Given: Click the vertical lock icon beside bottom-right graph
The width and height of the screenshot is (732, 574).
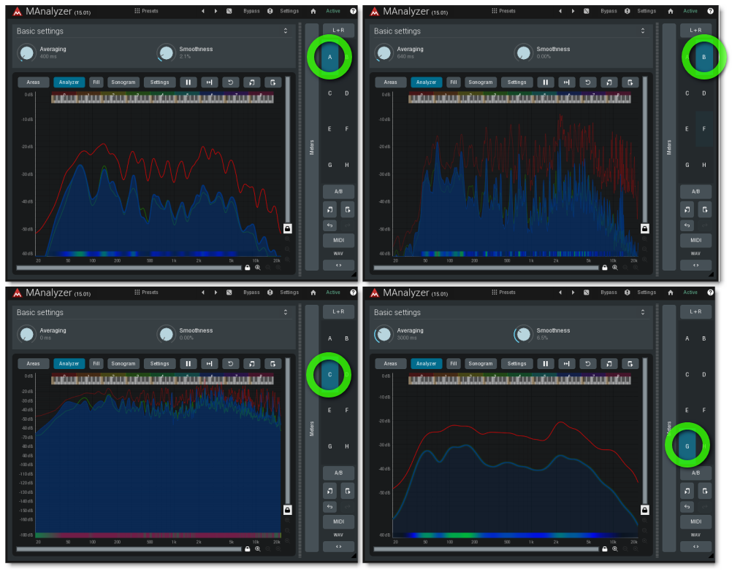Looking at the screenshot, I should coord(645,510).
